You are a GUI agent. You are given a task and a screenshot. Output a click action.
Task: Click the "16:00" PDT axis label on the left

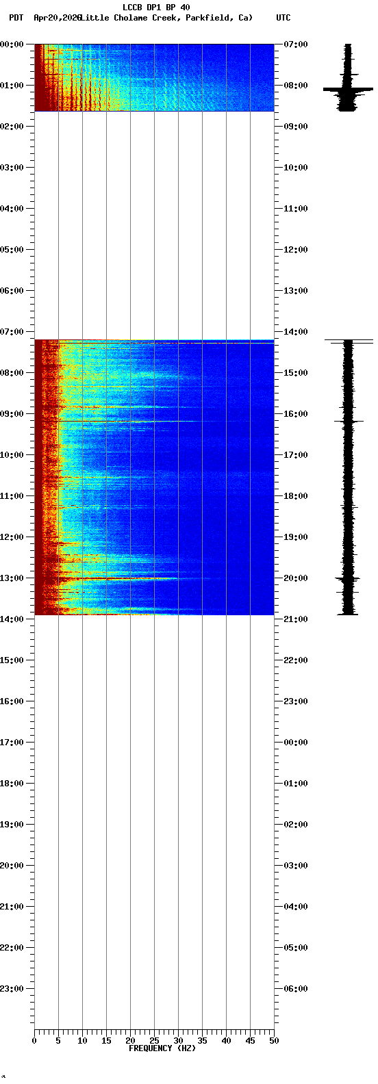(12, 701)
